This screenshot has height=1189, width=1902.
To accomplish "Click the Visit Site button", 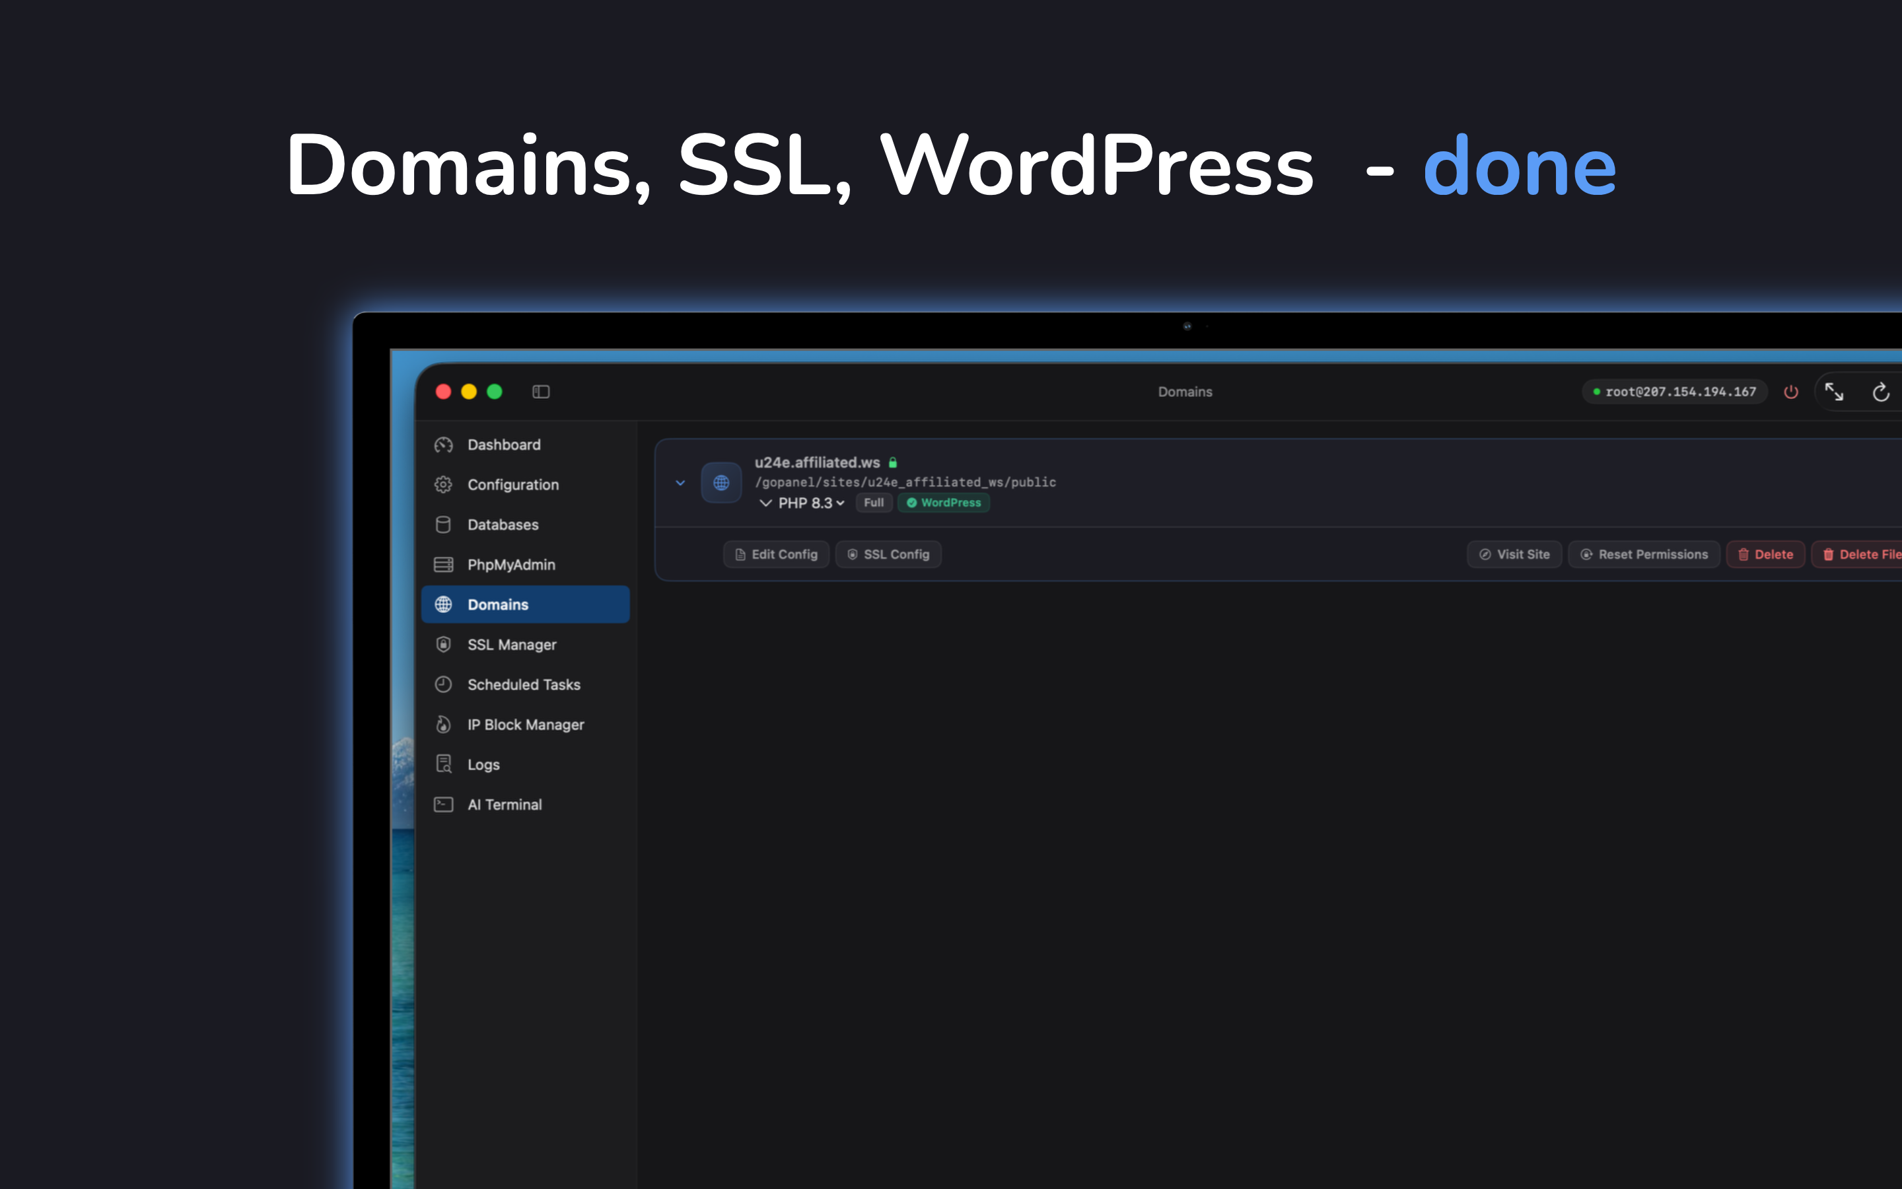I will [x=1514, y=554].
